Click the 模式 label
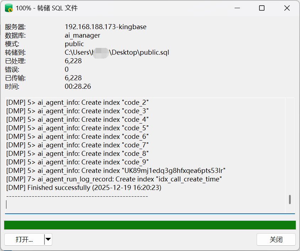 point(12,44)
